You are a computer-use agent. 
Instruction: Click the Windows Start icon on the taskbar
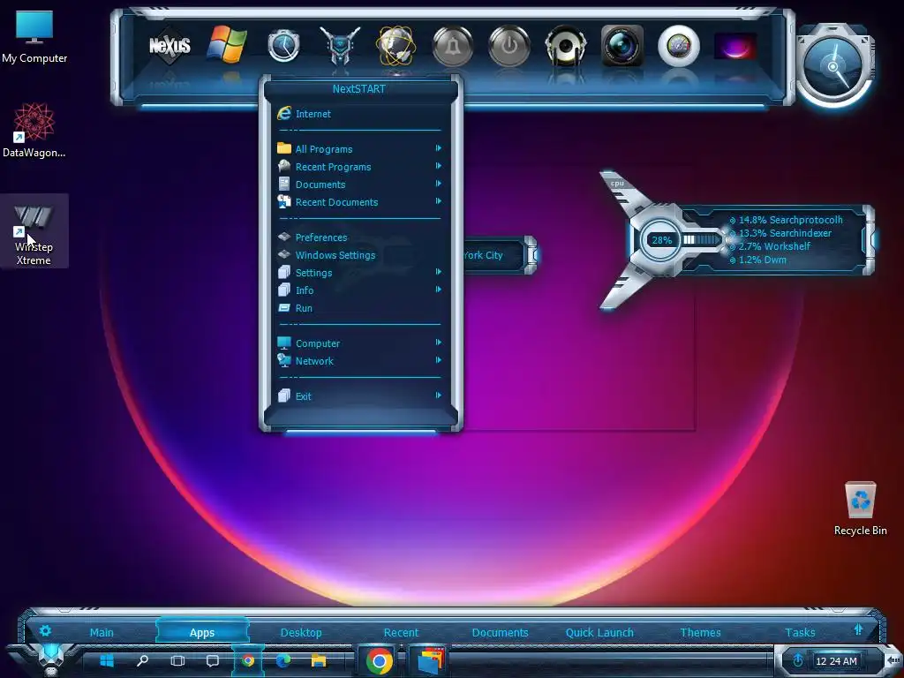click(x=107, y=660)
